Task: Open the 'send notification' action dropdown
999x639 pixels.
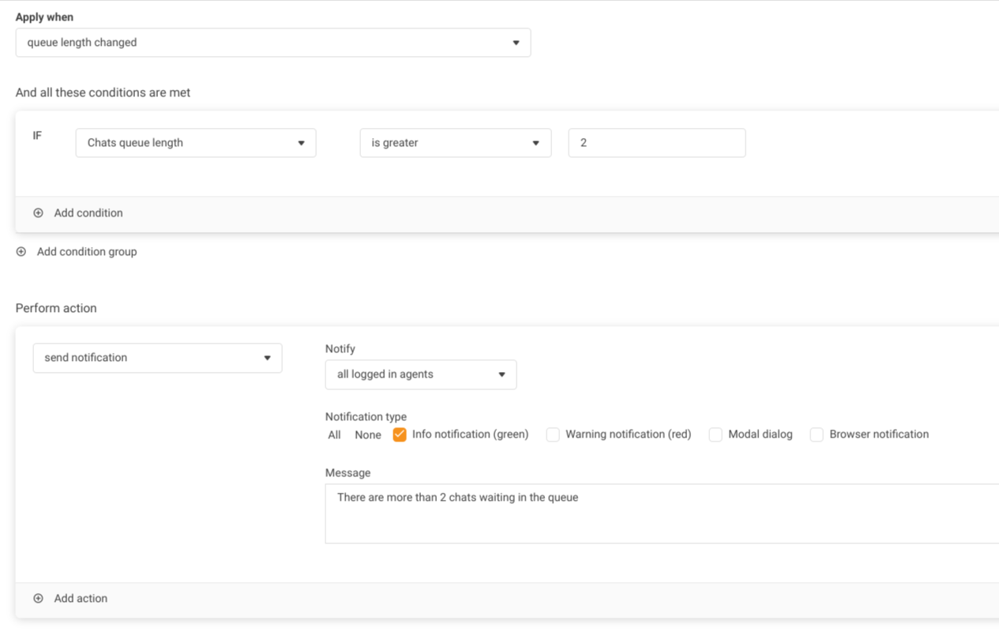Action: point(157,358)
